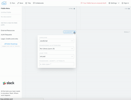
Task: Open HTML panel settings gear
Action: click(x=74, y=9)
